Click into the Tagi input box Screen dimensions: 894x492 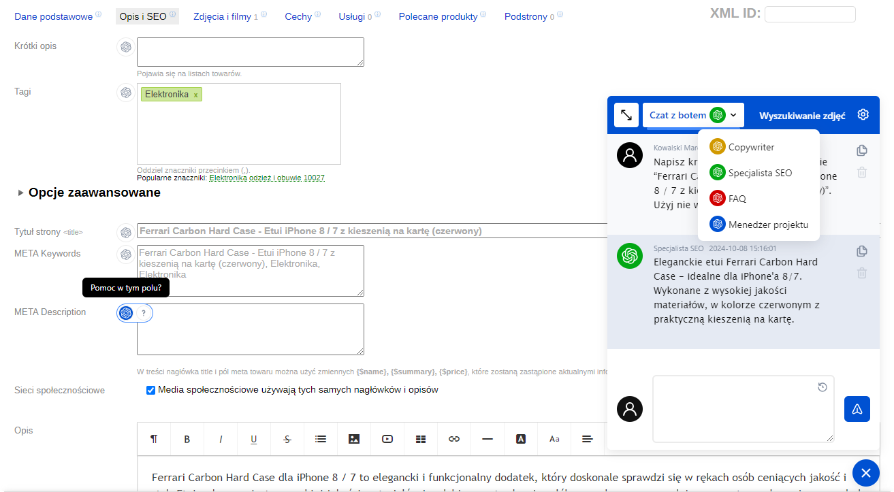(x=239, y=124)
